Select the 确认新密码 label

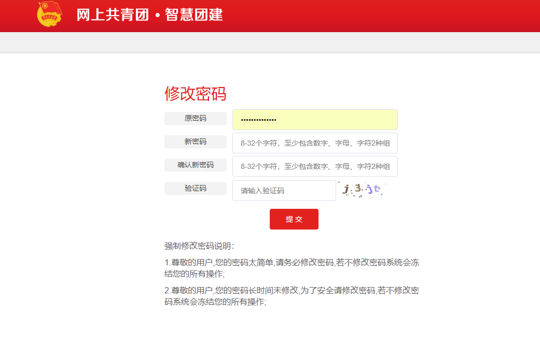tap(195, 165)
